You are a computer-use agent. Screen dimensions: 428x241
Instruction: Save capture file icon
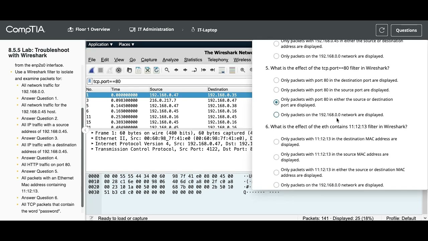click(x=138, y=70)
